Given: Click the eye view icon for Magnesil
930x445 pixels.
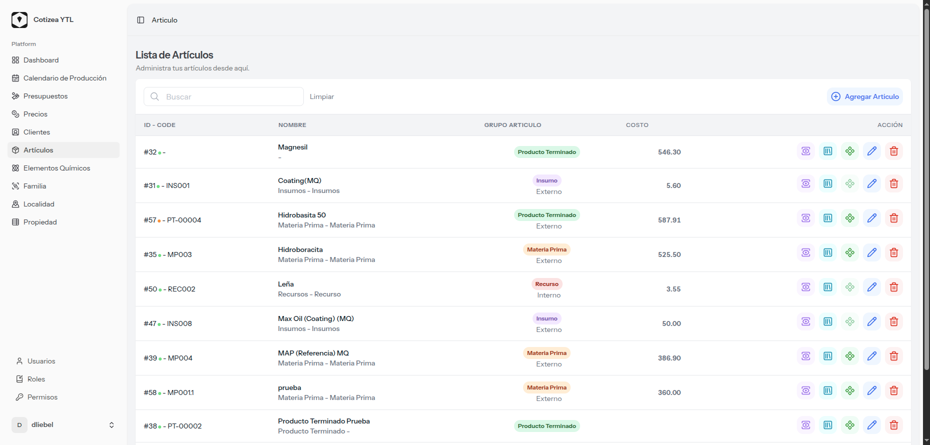Looking at the screenshot, I should tap(805, 151).
